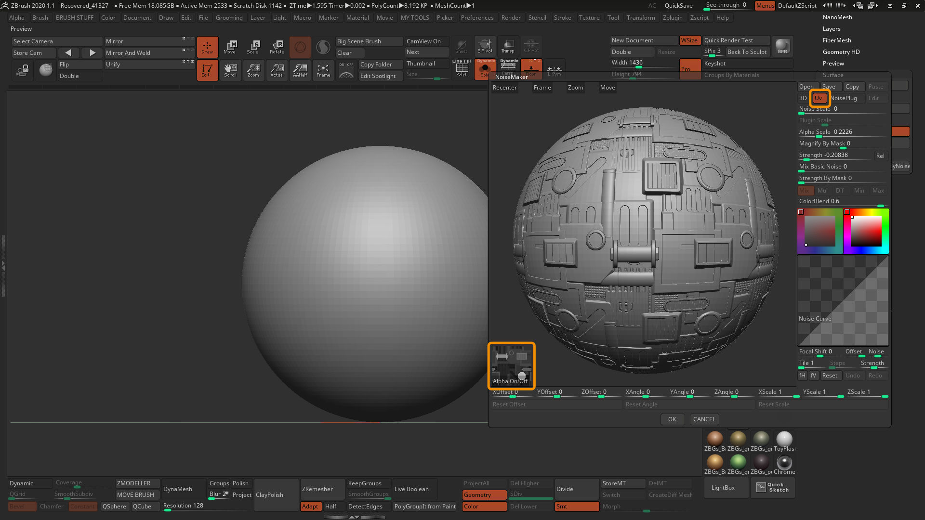Image resolution: width=925 pixels, height=520 pixels.
Task: Expand the Preview subpalette
Action: tap(833, 64)
